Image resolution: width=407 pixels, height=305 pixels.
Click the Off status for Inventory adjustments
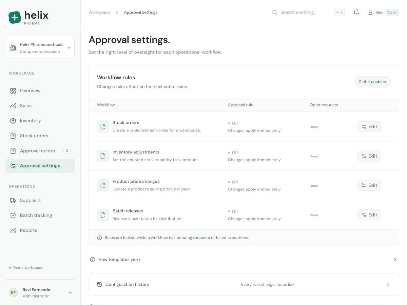(233, 153)
